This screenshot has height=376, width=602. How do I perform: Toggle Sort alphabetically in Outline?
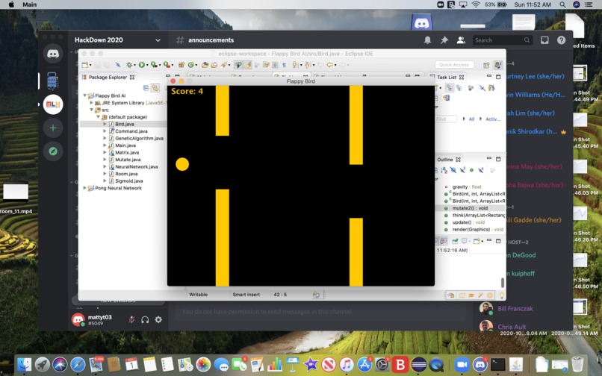[444, 170]
